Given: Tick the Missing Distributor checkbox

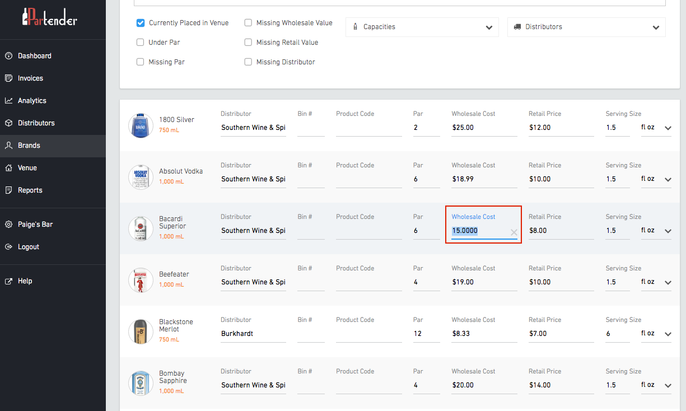Looking at the screenshot, I should [x=248, y=62].
